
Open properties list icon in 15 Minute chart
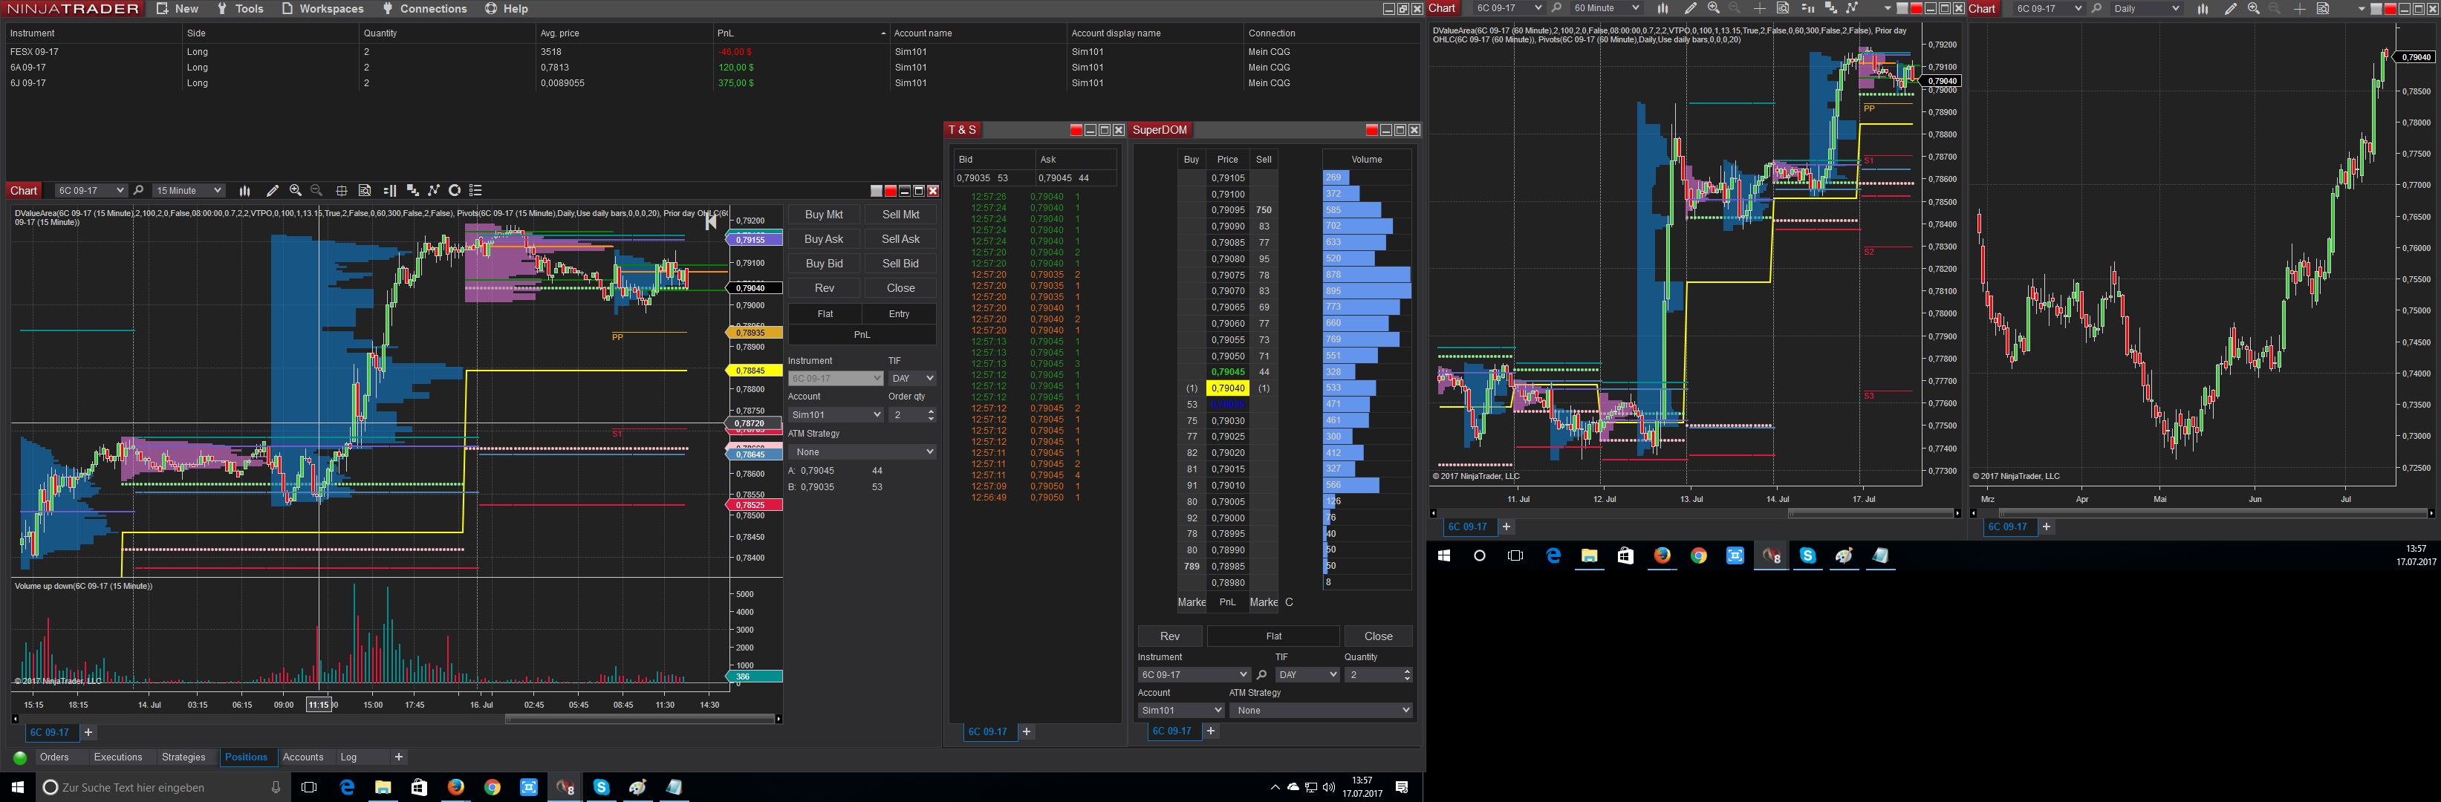(x=475, y=190)
